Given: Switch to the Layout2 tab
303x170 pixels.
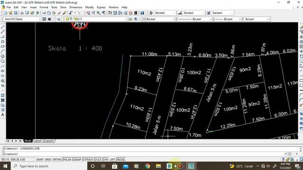Looking at the screenshot, I should 49,141.
